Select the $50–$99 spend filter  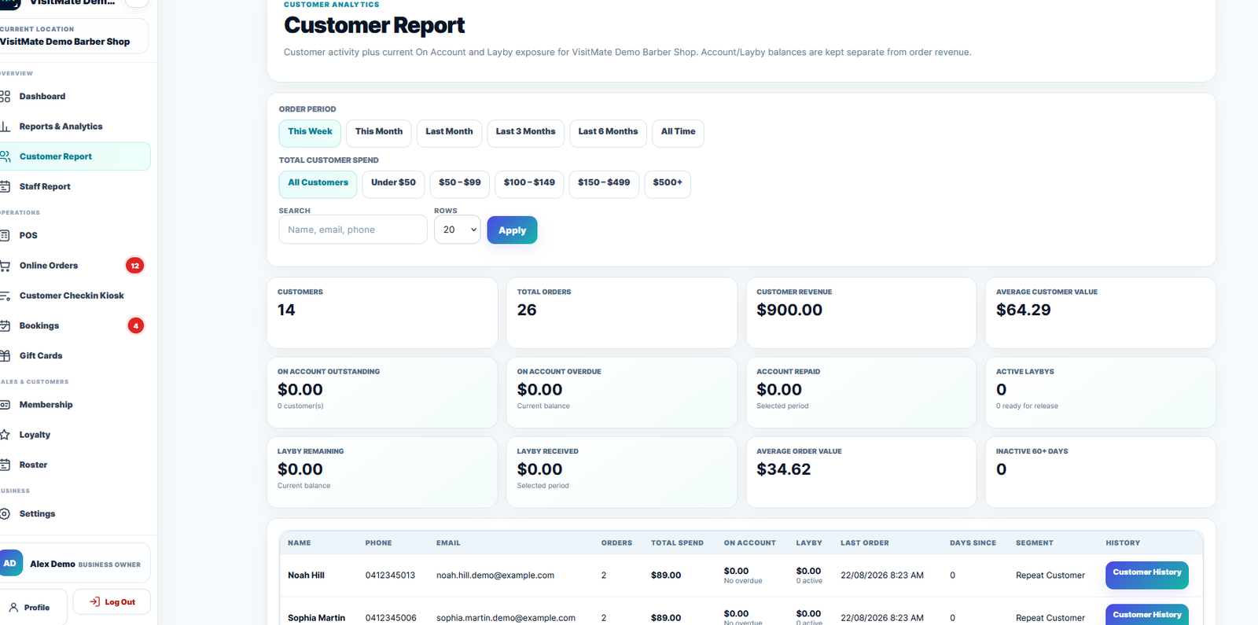pos(460,184)
